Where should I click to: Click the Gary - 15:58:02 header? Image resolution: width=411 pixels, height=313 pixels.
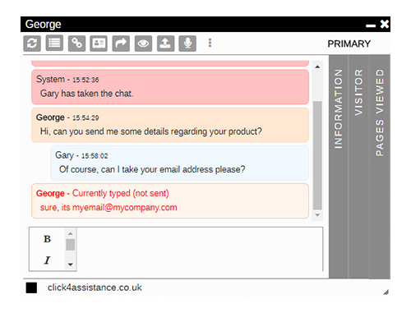point(81,155)
